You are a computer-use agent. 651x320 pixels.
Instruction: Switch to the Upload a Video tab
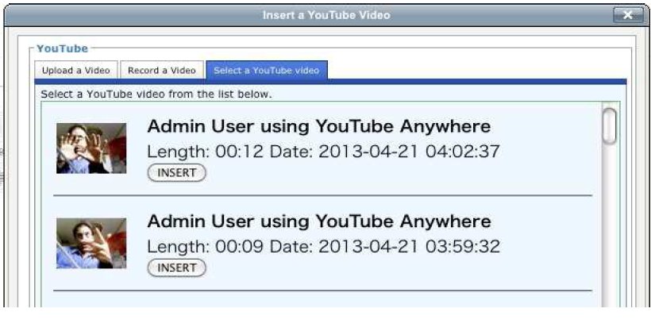pyautogui.click(x=76, y=70)
